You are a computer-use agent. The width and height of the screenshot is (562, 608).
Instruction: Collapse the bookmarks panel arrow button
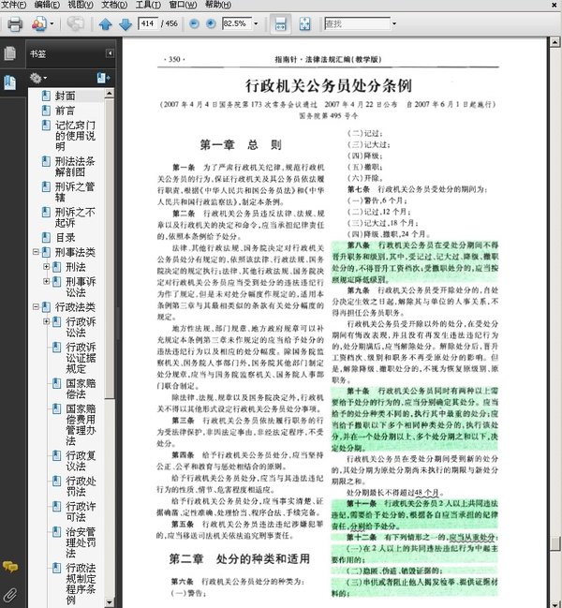[x=110, y=53]
